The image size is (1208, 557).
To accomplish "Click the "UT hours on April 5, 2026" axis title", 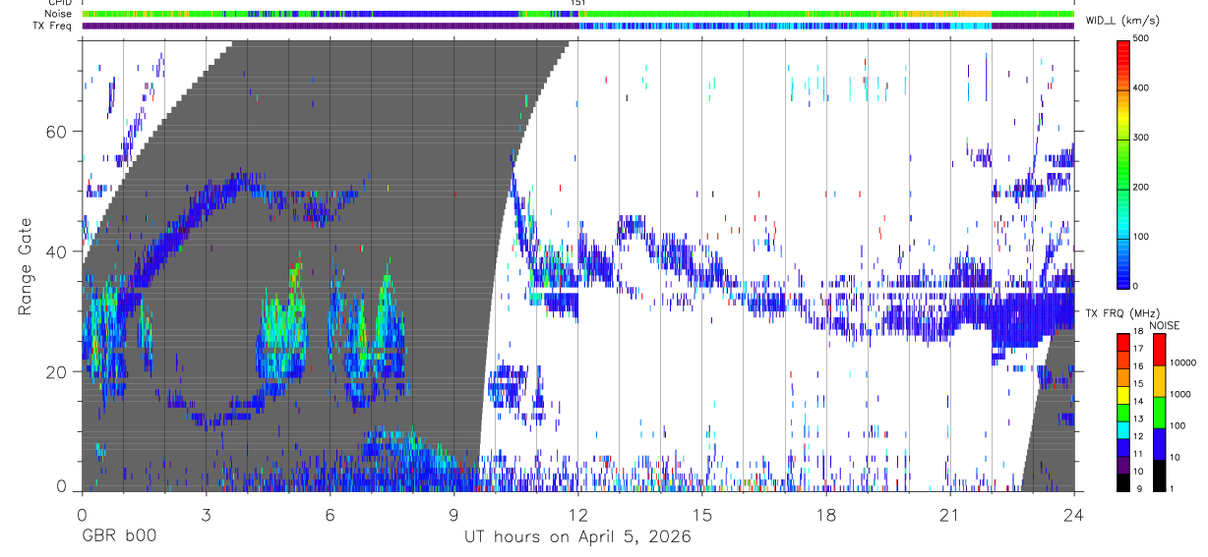I will coord(577,537).
